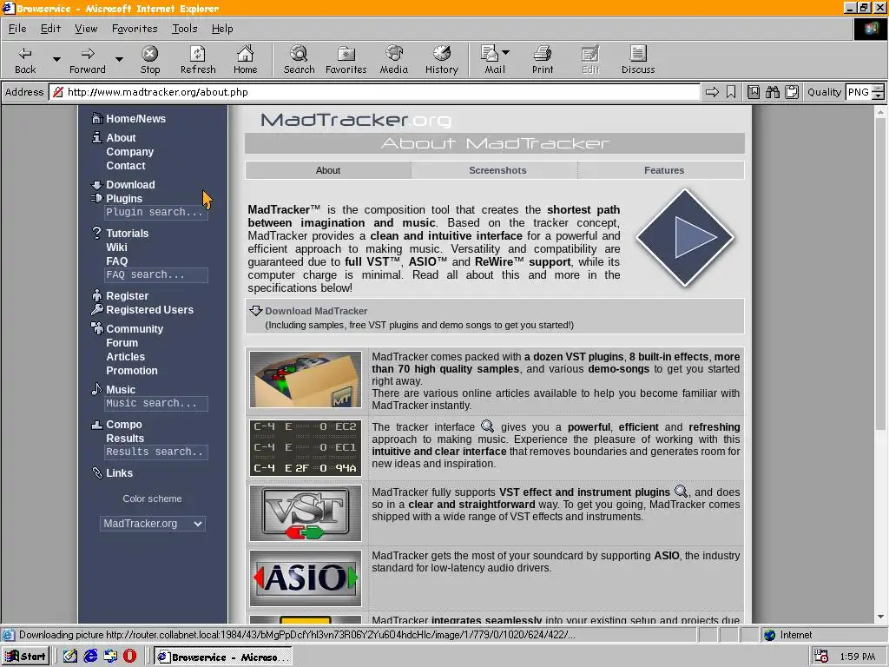
Task: Open the VST logo thumbnail
Action: coord(305,512)
